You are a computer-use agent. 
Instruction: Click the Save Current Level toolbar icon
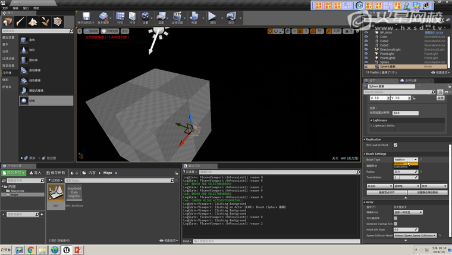(86, 17)
